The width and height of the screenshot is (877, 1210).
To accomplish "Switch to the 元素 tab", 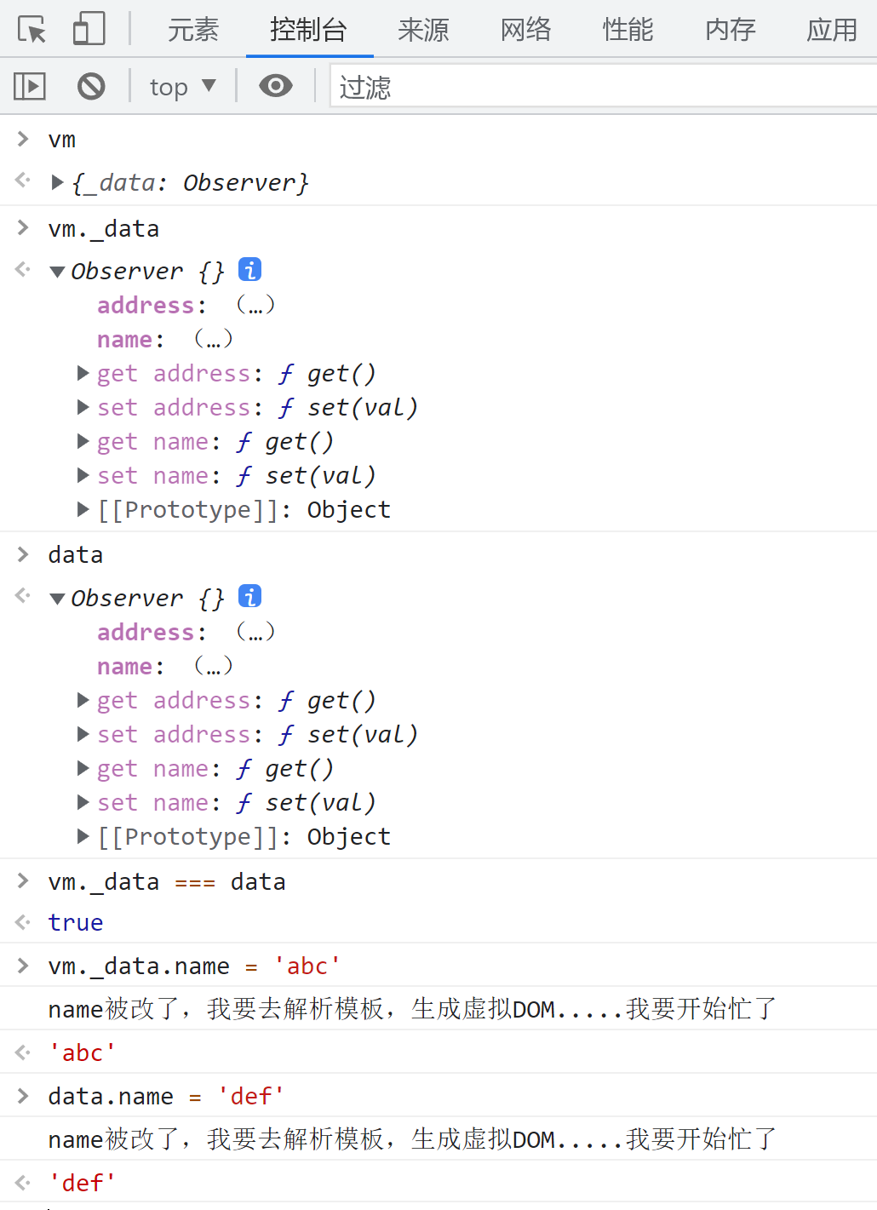I will (192, 31).
